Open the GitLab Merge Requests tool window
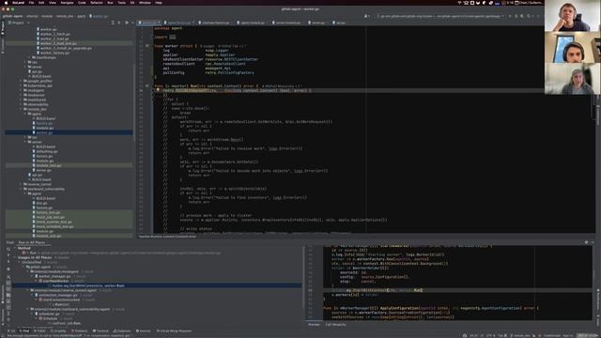This screenshot has height=338, width=601. (x=175, y=331)
